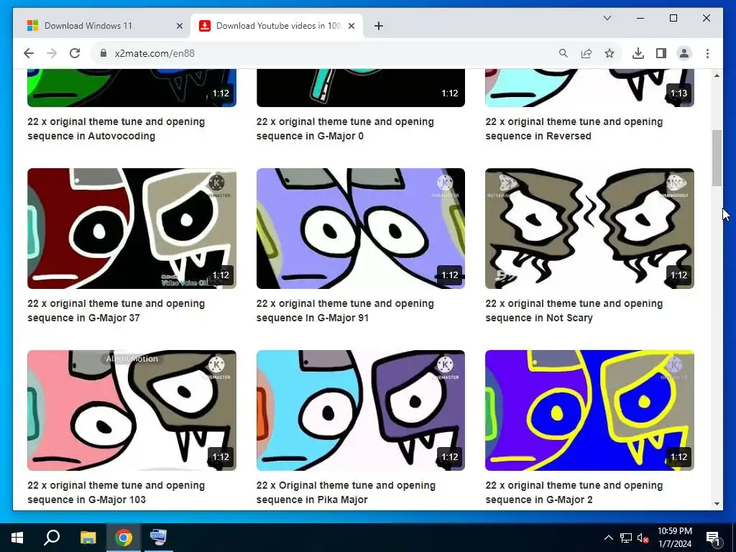Open the G-Major 91 video thumbnail
This screenshot has width=736, height=552.
pyautogui.click(x=361, y=229)
